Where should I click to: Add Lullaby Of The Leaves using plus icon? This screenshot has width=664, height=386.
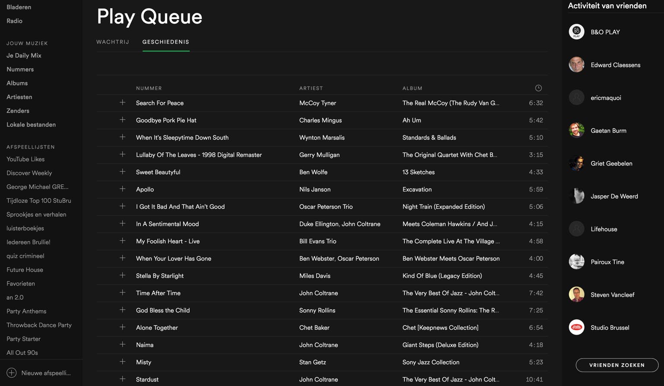click(x=123, y=154)
